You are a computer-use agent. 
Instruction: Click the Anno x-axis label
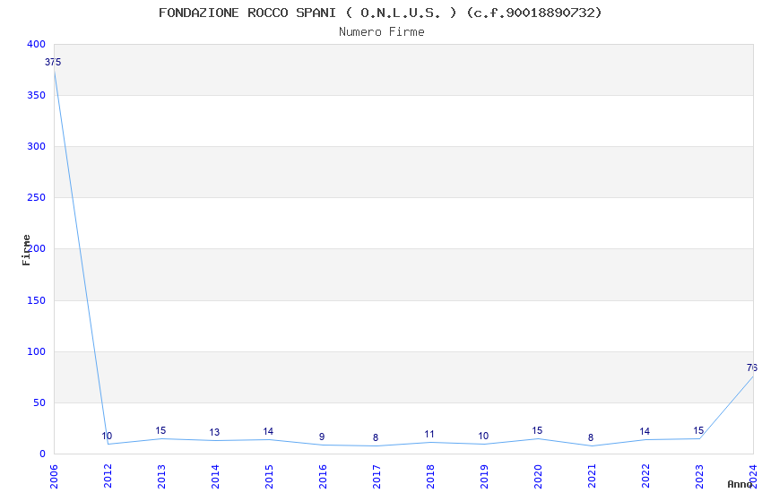click(x=740, y=484)
